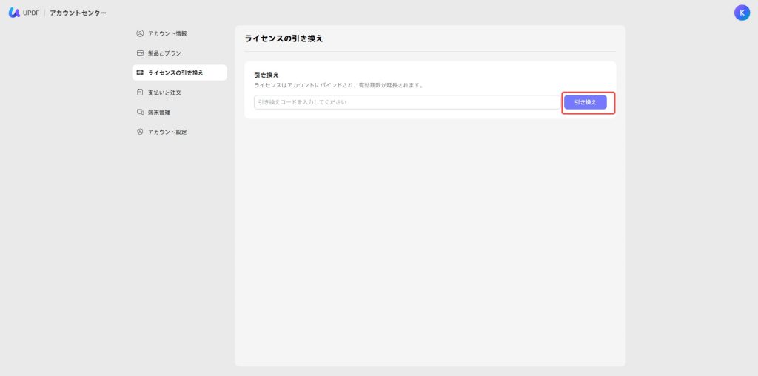Click the UPDF logo icon
This screenshot has height=376, width=758.
click(x=14, y=13)
